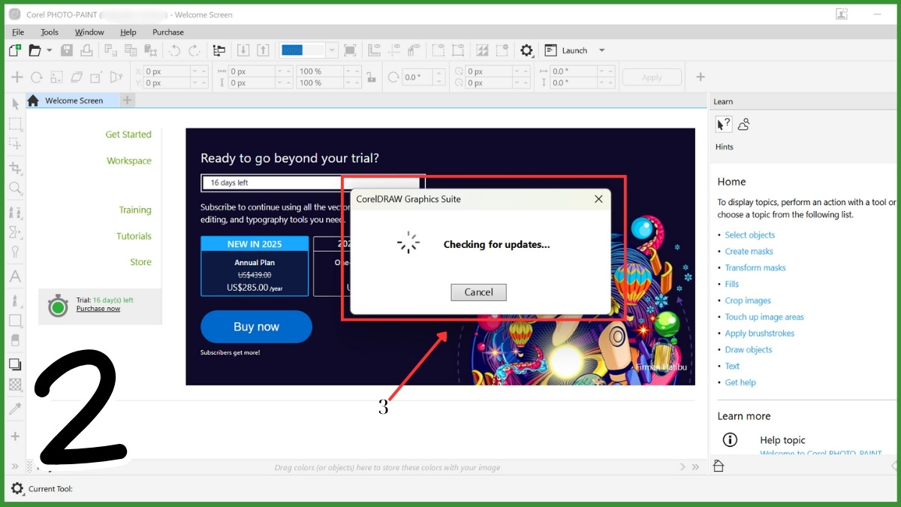
Task: Open the Crop images hint topic
Action: tap(748, 300)
